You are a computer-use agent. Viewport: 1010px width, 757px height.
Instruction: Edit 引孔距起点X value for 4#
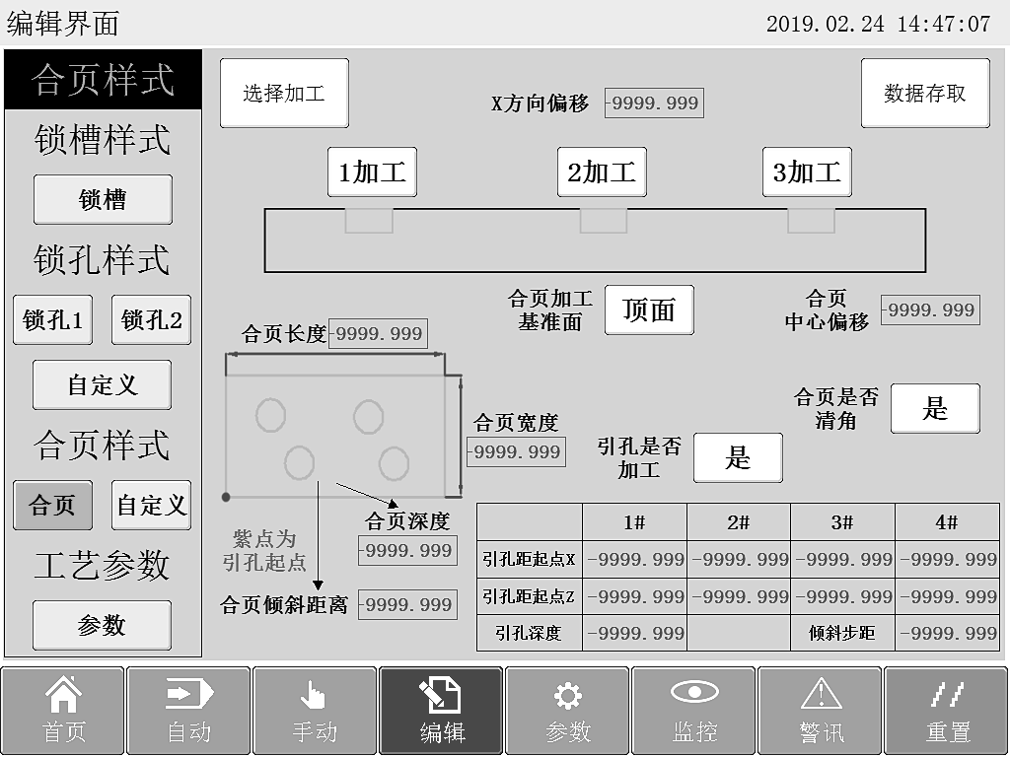tap(948, 560)
